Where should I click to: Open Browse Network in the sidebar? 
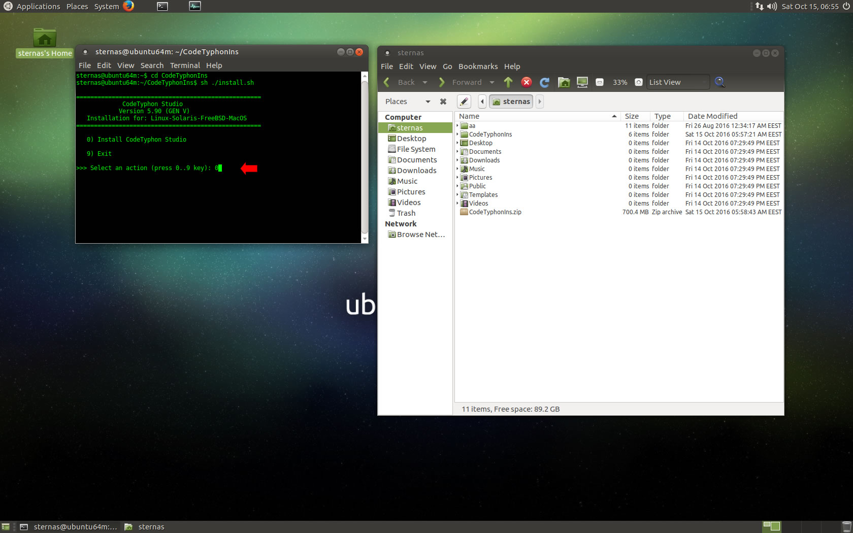point(415,235)
